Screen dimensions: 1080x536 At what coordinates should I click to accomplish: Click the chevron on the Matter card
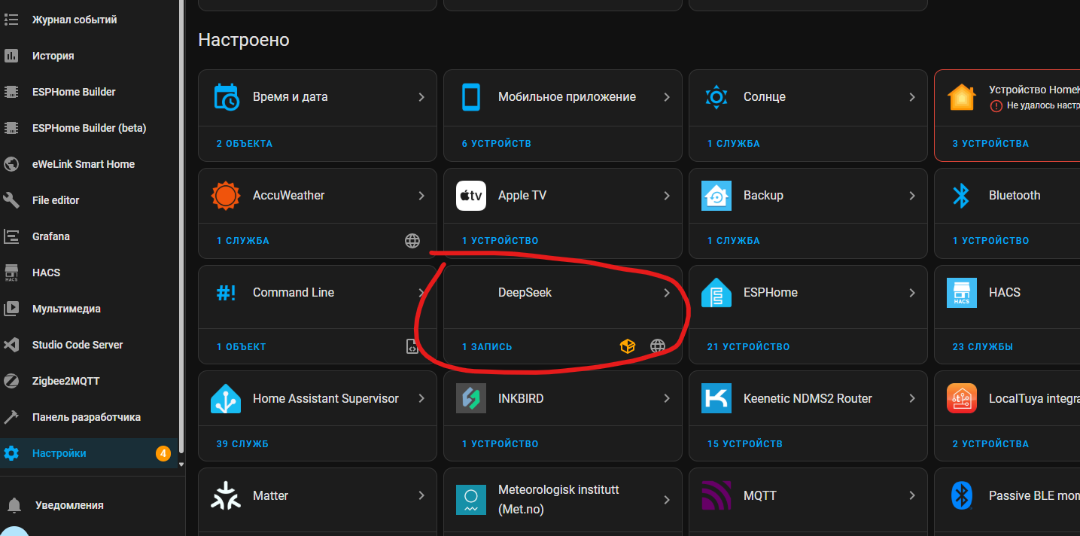coord(421,496)
